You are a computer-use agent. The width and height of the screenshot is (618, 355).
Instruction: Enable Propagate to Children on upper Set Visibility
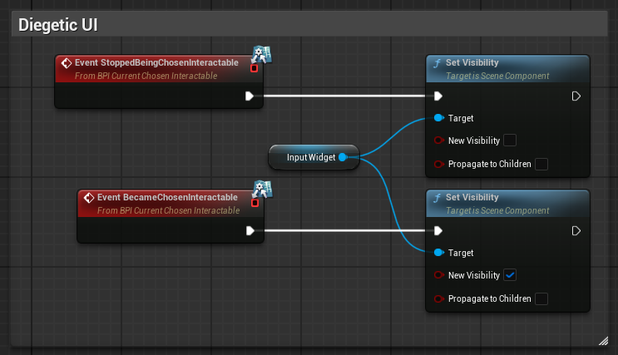coord(541,164)
